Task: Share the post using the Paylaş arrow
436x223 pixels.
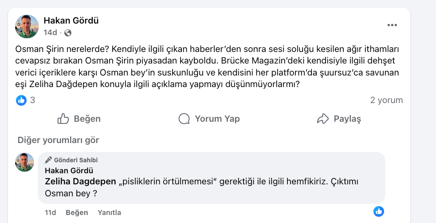Action: (339, 119)
